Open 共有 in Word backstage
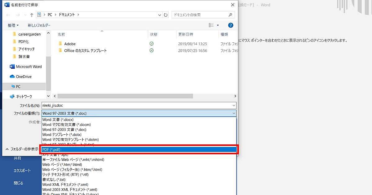The width and height of the screenshot is (372, 195). tap(18, 158)
